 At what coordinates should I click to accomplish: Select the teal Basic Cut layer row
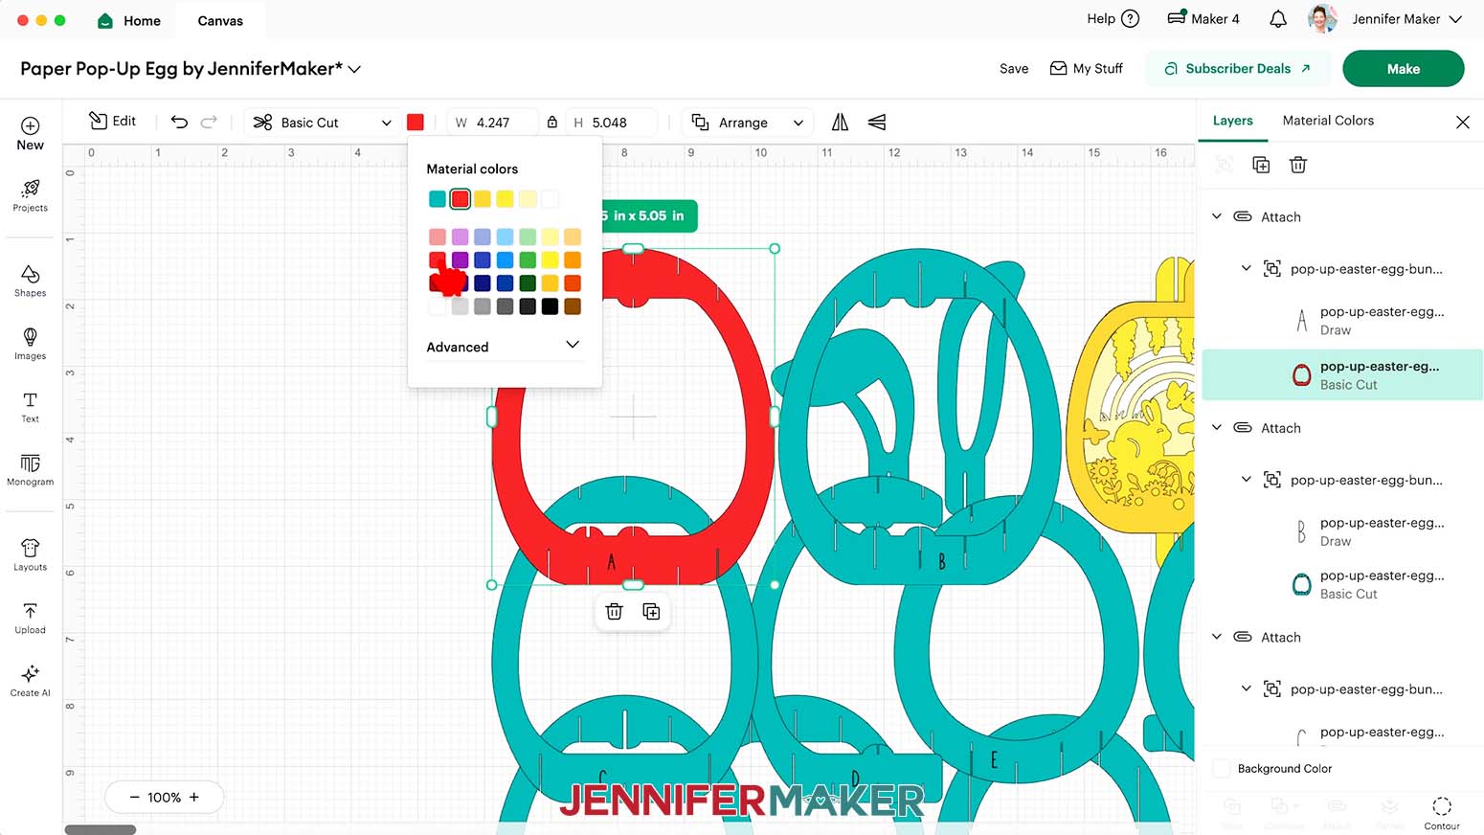[x=1342, y=584]
